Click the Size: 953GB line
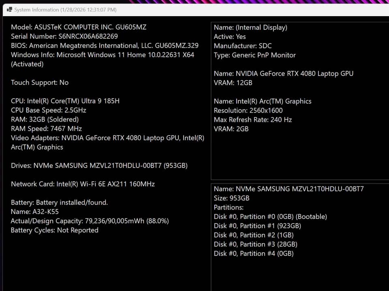 (231, 198)
